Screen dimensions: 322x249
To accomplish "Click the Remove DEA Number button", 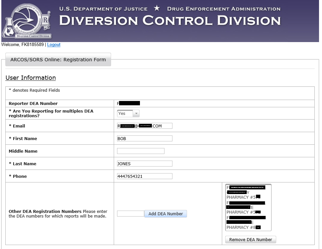I will 250,240.
